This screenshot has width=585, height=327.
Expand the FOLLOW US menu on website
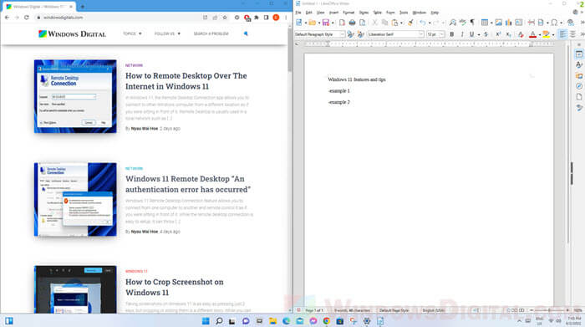[x=167, y=33]
